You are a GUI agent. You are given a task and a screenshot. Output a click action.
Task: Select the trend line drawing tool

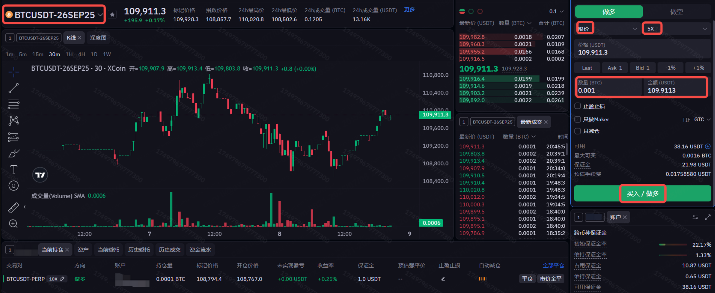(x=14, y=88)
